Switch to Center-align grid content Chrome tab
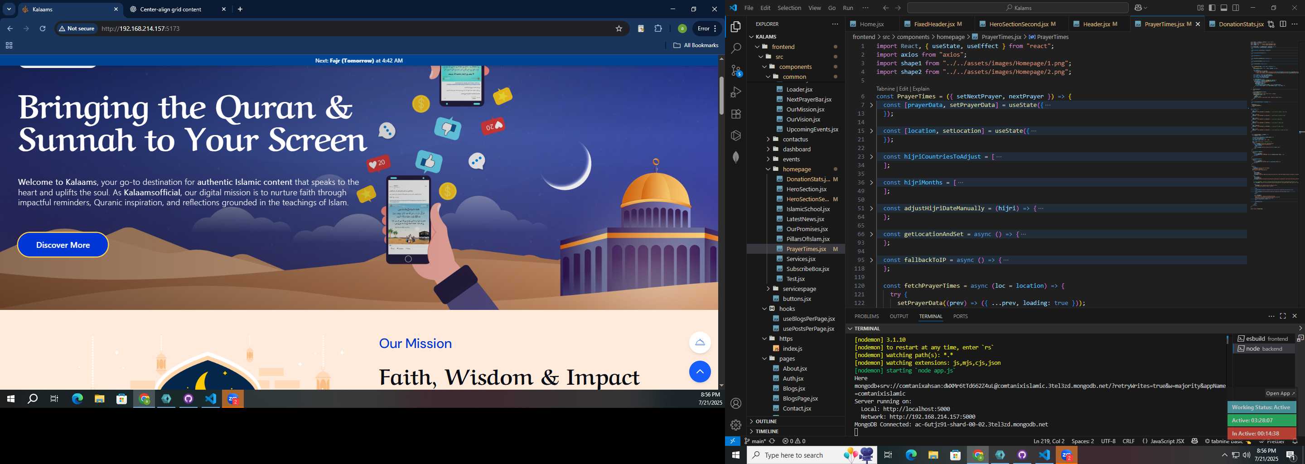Viewport: 1305px width, 464px height. click(176, 9)
